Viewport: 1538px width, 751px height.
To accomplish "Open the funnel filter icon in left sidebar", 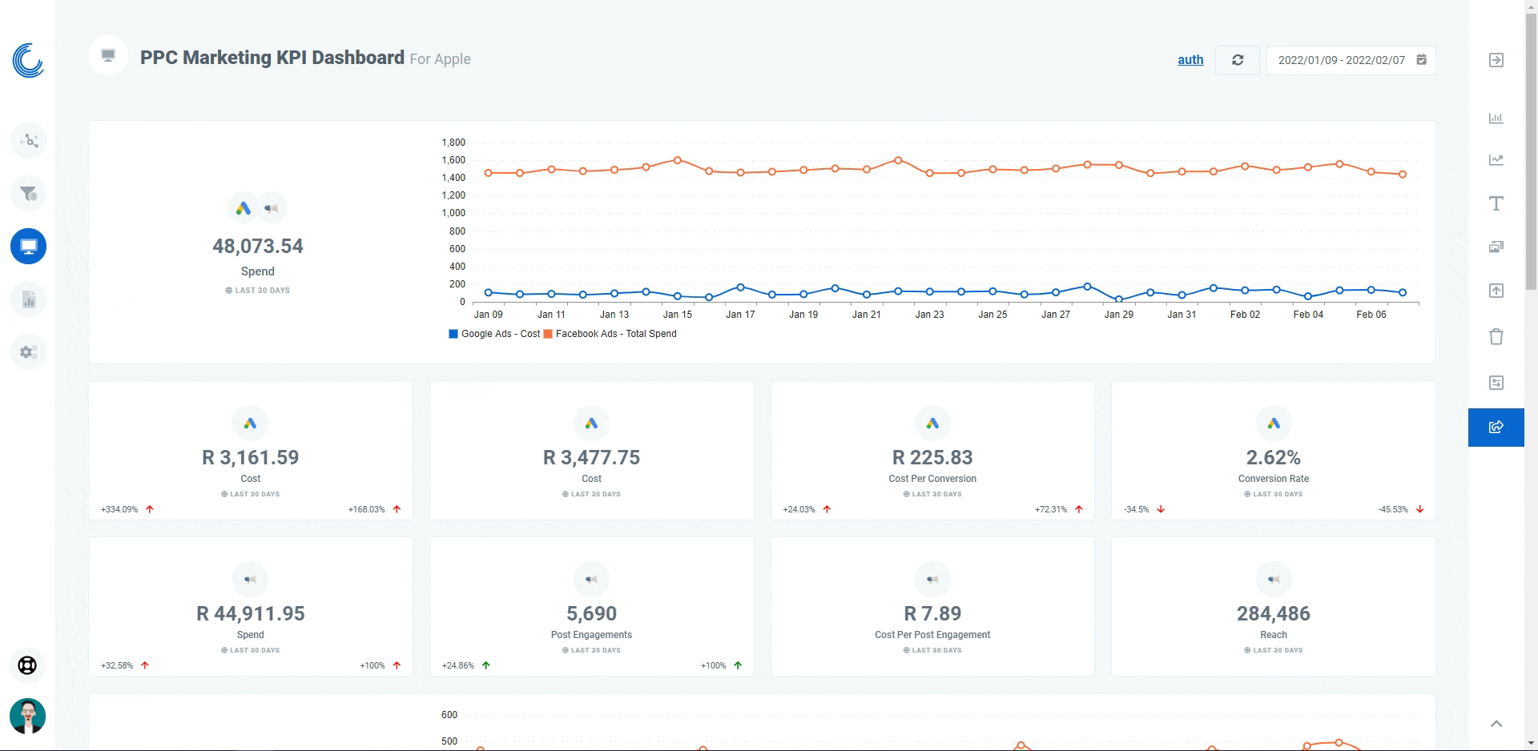I will (x=28, y=194).
